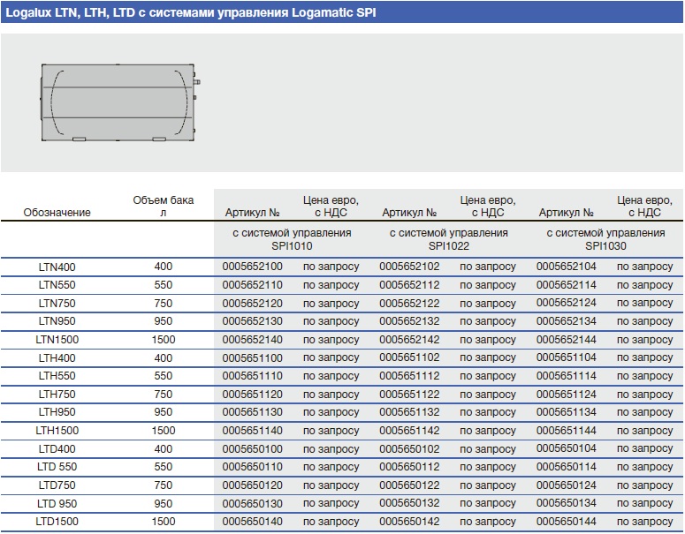This screenshot has width=685, height=534.
Task: Select the LTN400 designation cell
Action: click(57, 267)
